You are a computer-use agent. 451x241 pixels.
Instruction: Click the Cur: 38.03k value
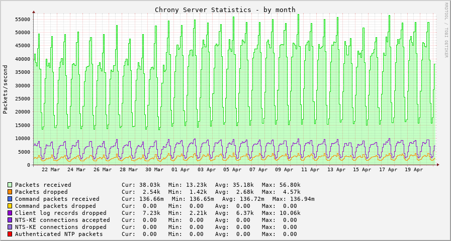click(141, 185)
